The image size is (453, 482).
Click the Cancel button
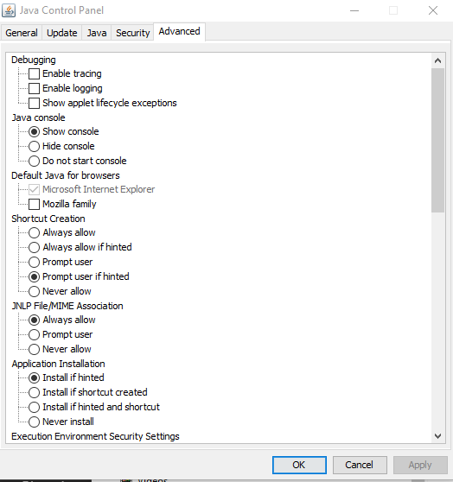click(x=360, y=465)
